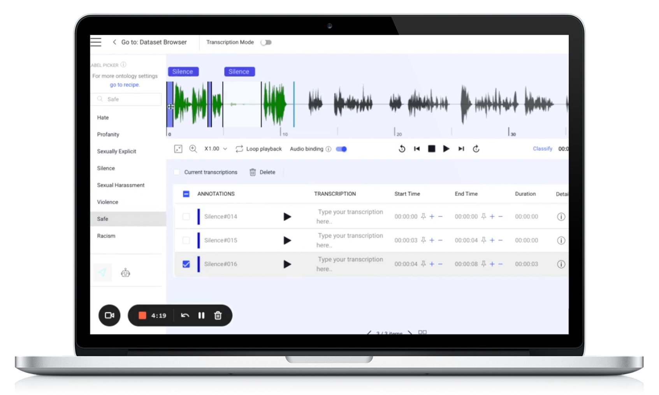Click the label search field
This screenshot has width=659, height=395.
pyautogui.click(x=127, y=99)
